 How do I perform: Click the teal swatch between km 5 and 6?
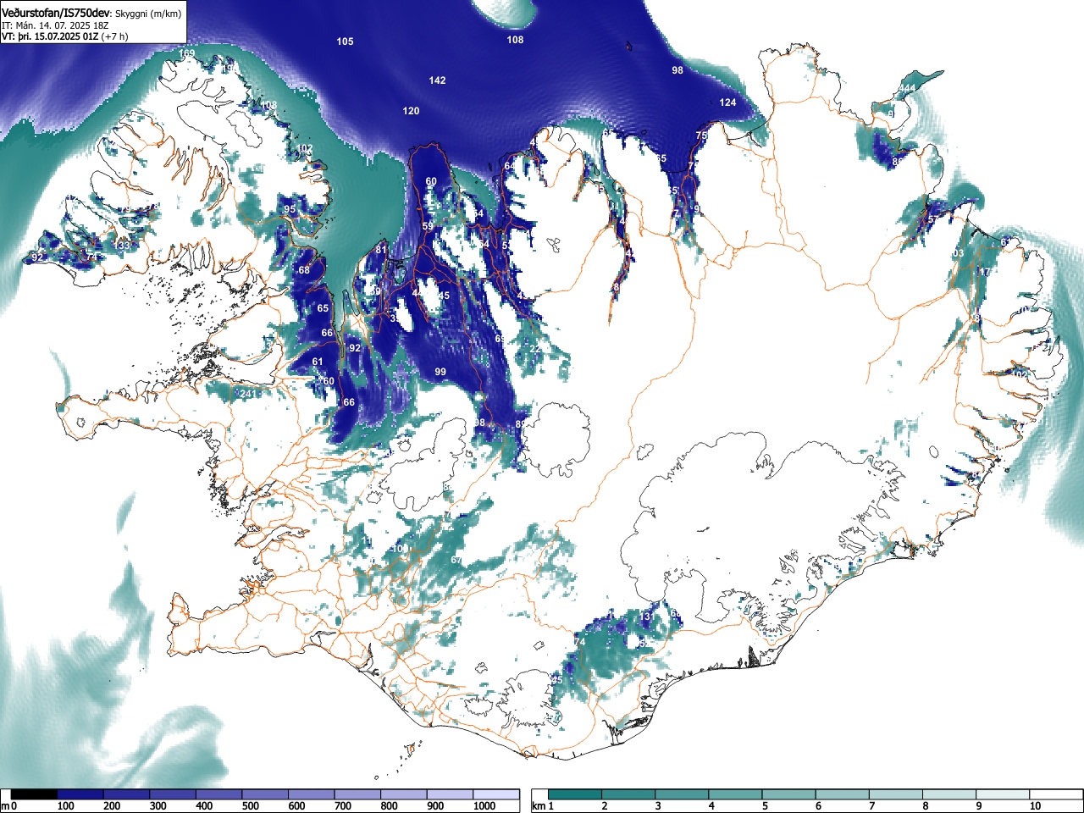(790, 794)
